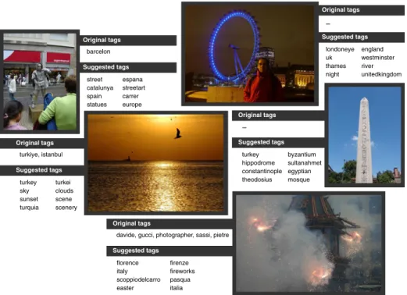The width and height of the screenshot is (407, 295).
Task: Select the 'statues' tag
Action: click(97, 105)
